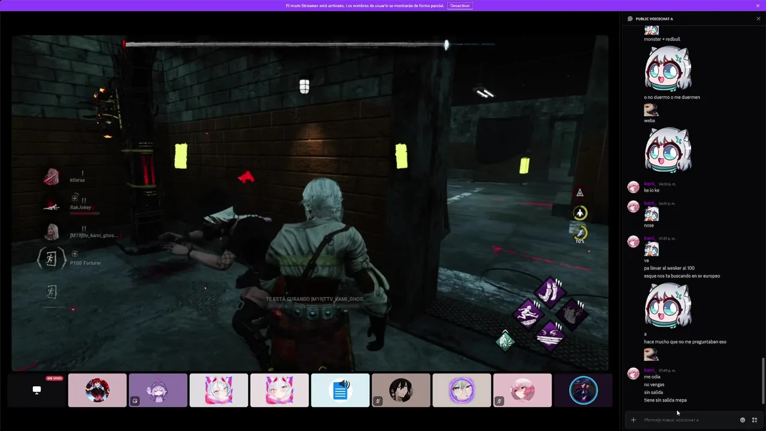Click muted mic icon on dark-haired tile
766x431 pixels.
pos(378,401)
